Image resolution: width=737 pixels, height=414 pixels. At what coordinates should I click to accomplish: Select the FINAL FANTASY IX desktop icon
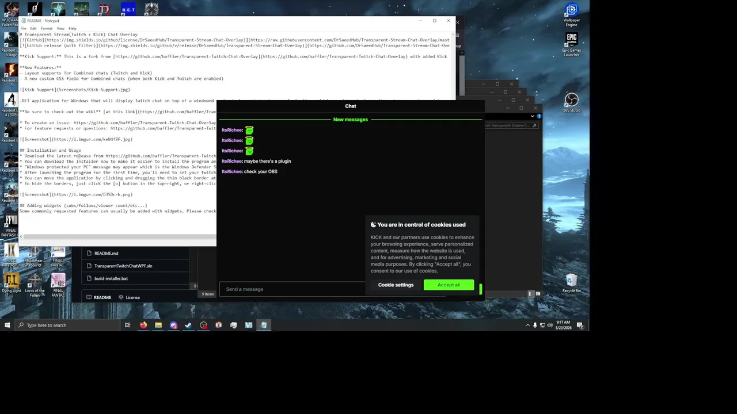(11, 255)
